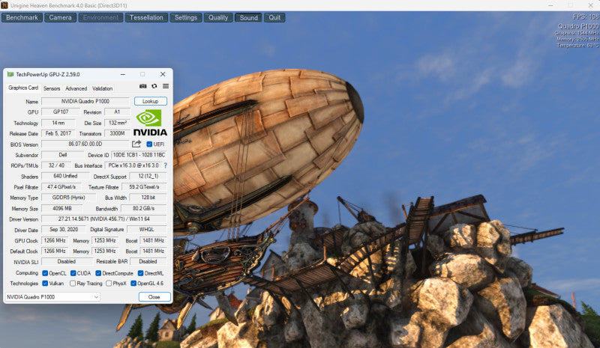
Task: Click the Unigine Heaven title bar icon
Action: click(4, 5)
